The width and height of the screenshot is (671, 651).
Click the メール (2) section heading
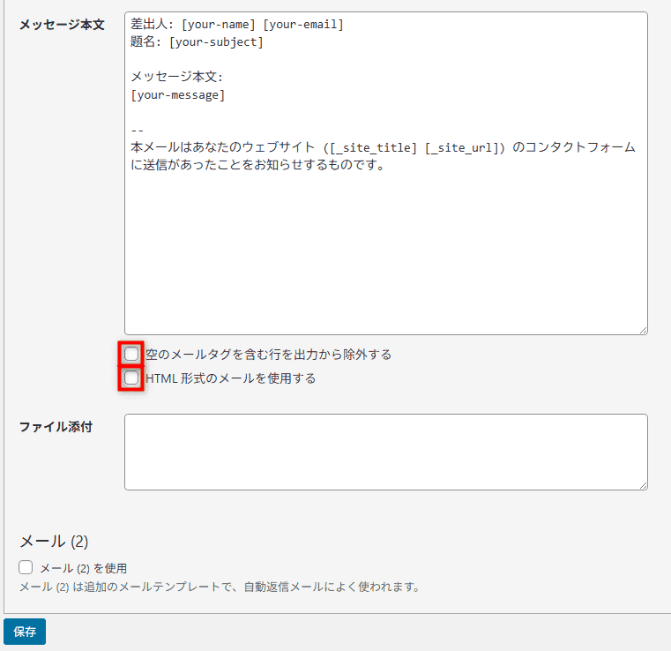click(54, 541)
